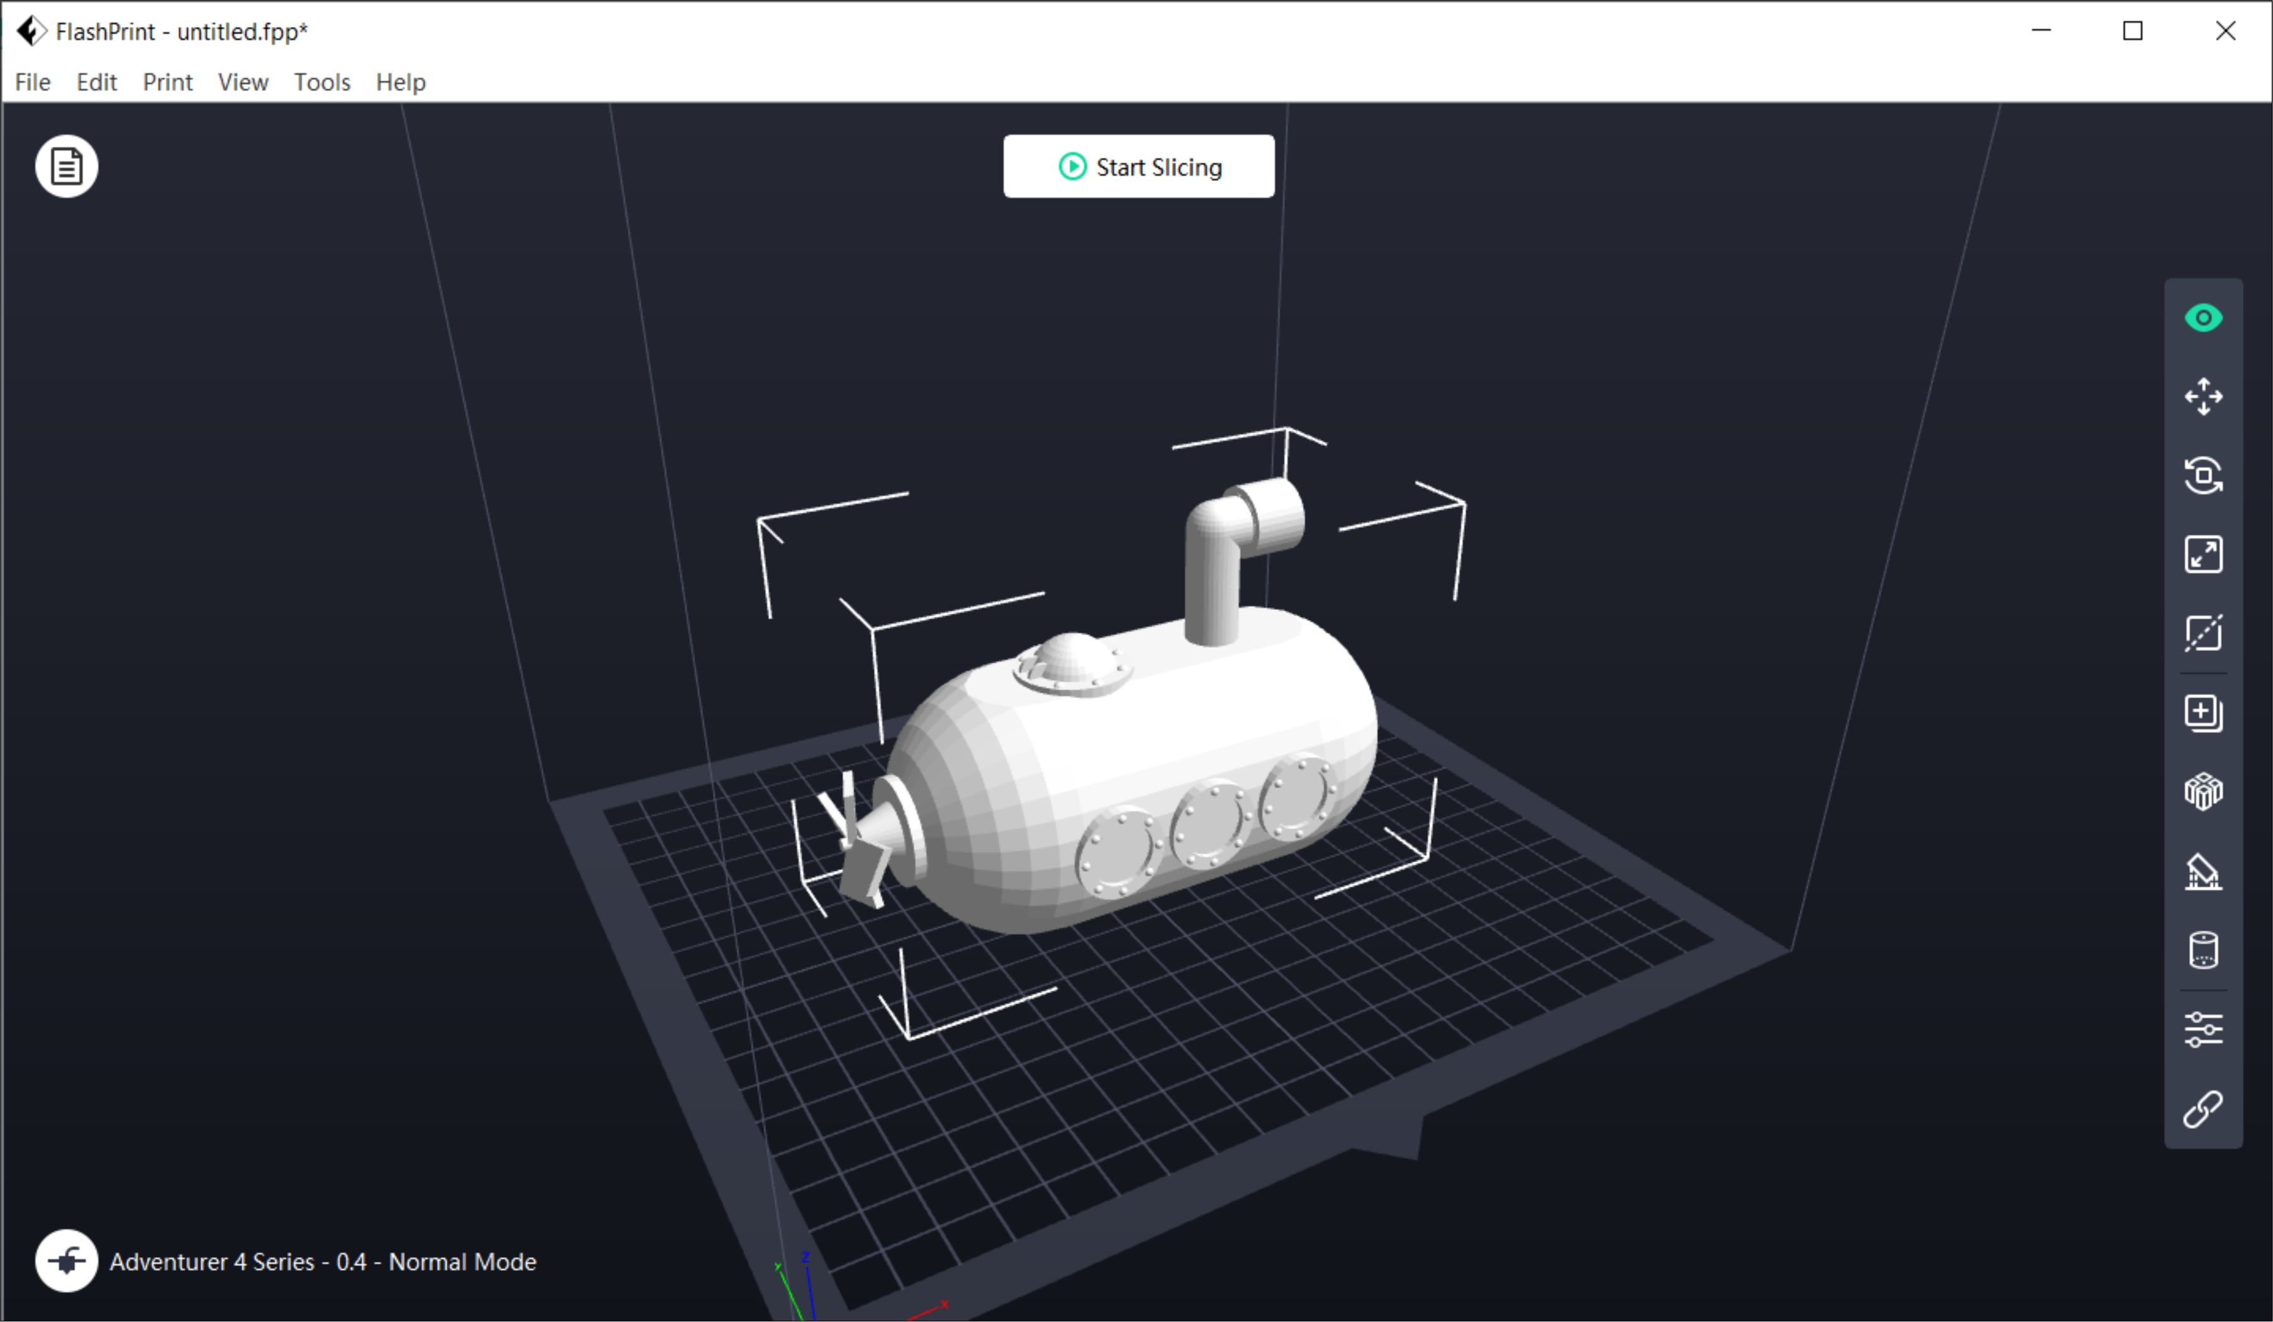Viewport: 2273px width, 1322px height.
Task: Click the Start Slicing button
Action: pos(1138,166)
